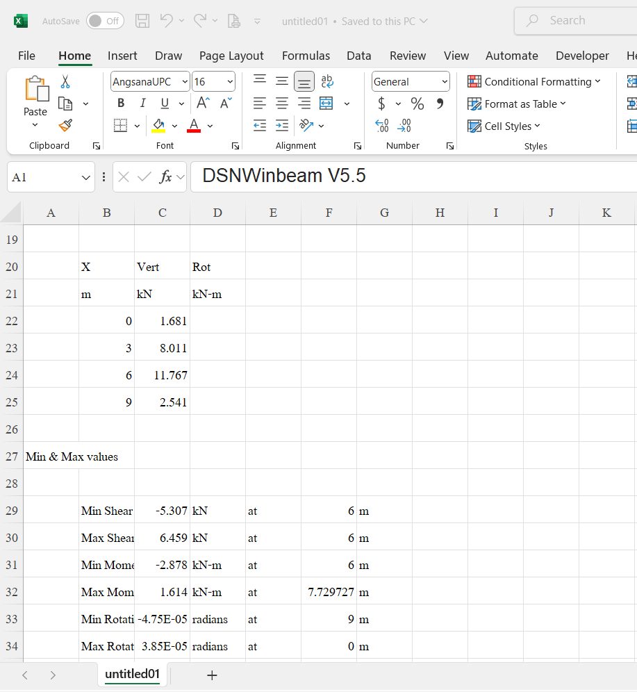This screenshot has width=637, height=692.
Task: Open the General number format dropdown
Action: point(444,82)
